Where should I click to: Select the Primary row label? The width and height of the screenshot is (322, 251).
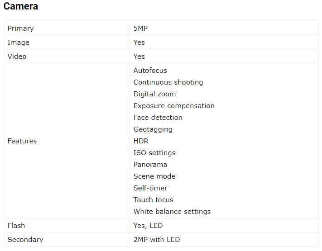pyautogui.click(x=20, y=28)
